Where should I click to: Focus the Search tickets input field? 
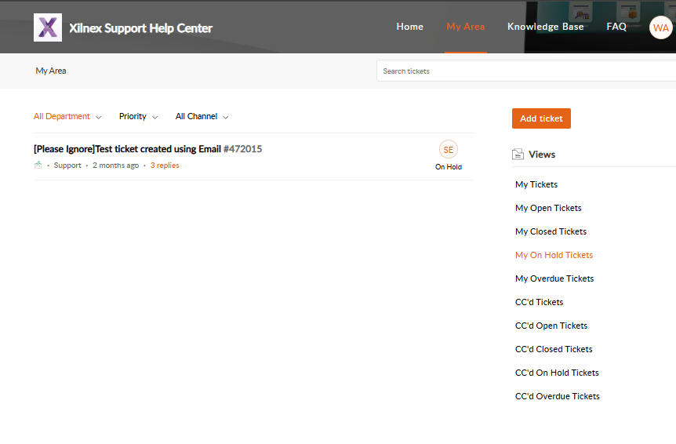[x=525, y=71]
